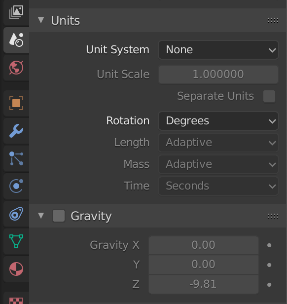Viewport: 287px width, 304px height.
Task: Open the Unit System dropdown
Action: 218,50
